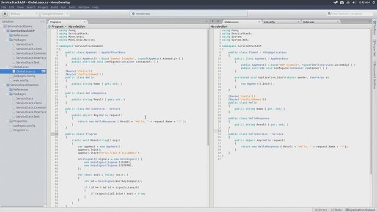This screenshot has width=377, height=212.
Task: Click the options icon on Global.asax.cs row
Action: 44,71
